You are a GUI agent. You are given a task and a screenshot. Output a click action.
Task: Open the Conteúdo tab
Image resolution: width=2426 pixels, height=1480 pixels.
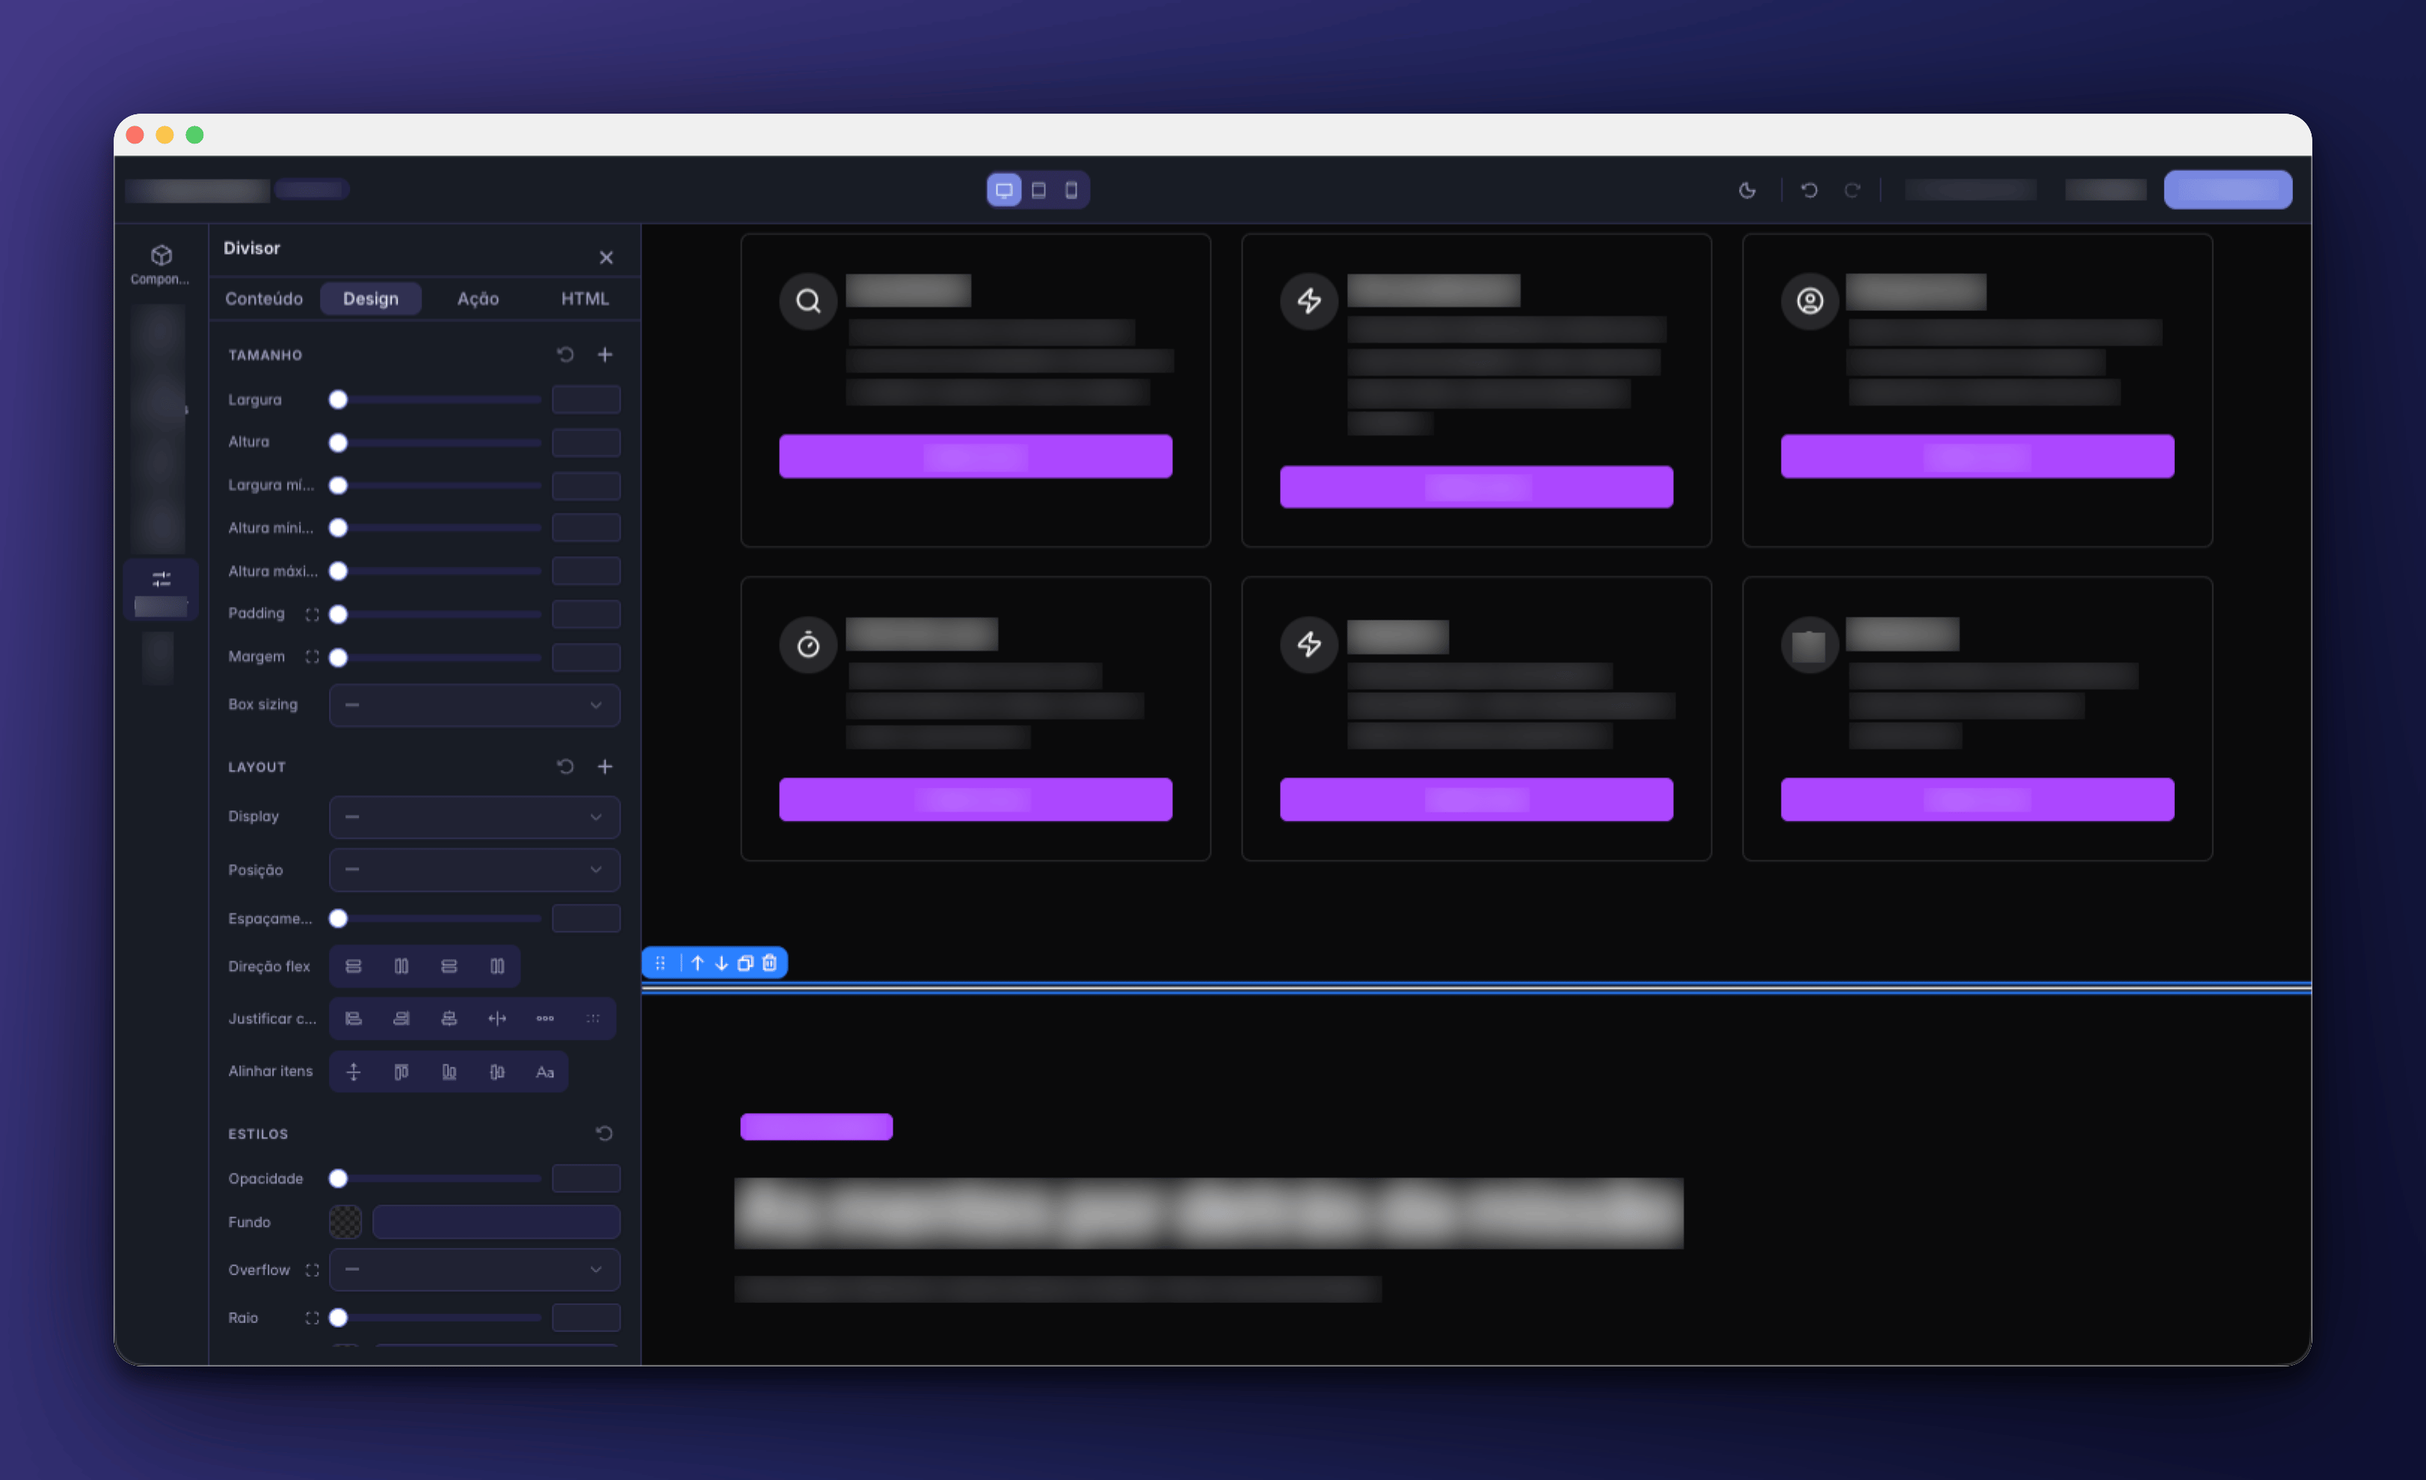click(264, 298)
